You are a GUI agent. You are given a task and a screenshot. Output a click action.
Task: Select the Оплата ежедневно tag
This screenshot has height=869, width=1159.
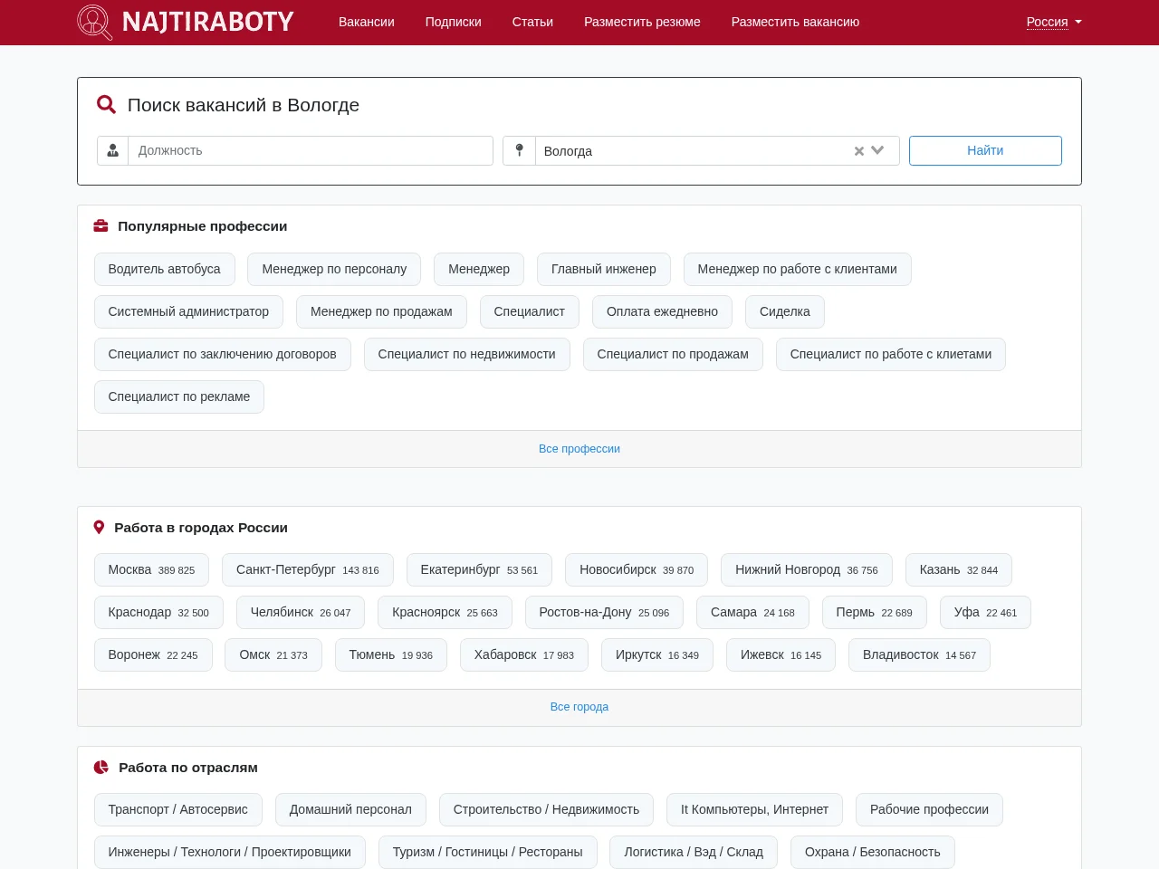point(662,311)
